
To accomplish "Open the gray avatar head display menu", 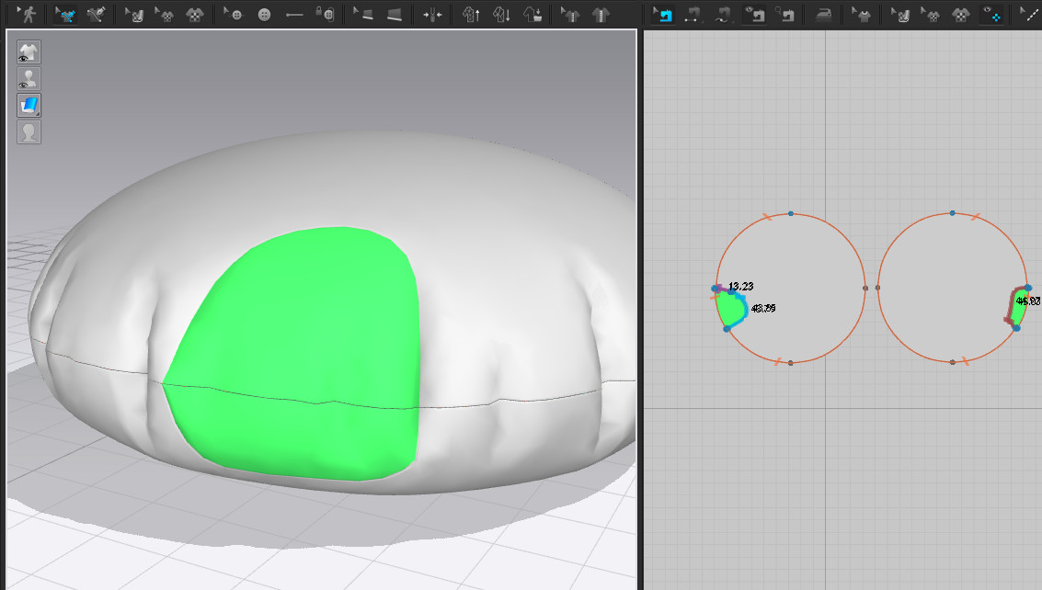I will 29,131.
